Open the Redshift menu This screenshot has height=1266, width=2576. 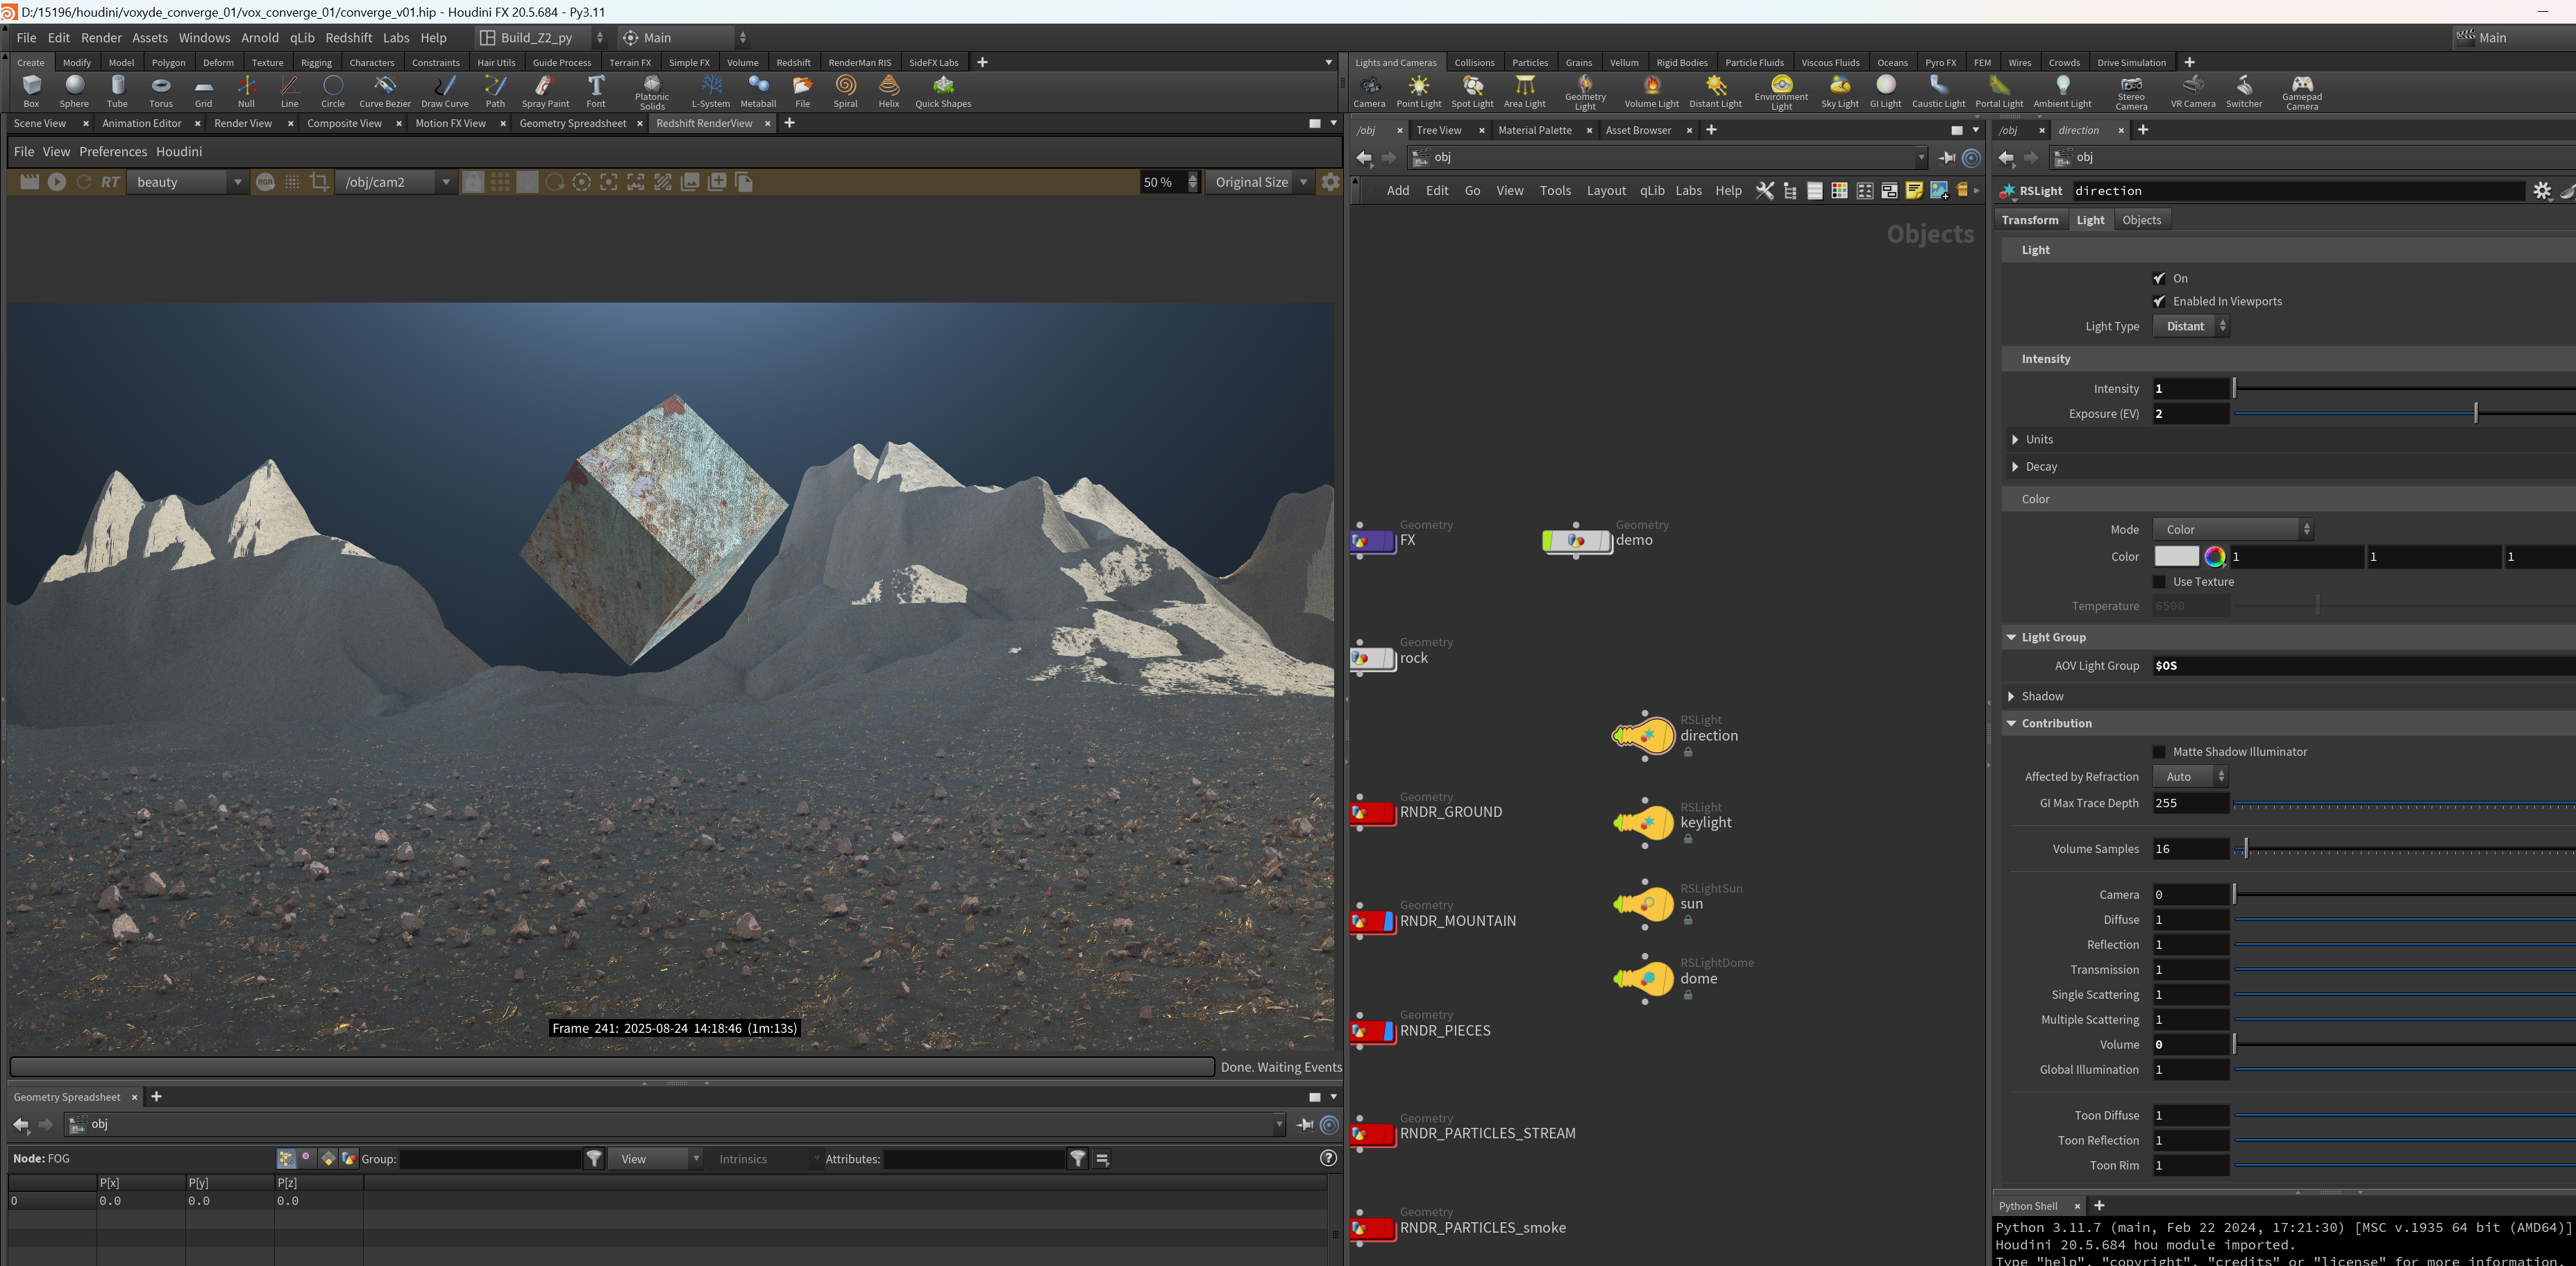348,38
